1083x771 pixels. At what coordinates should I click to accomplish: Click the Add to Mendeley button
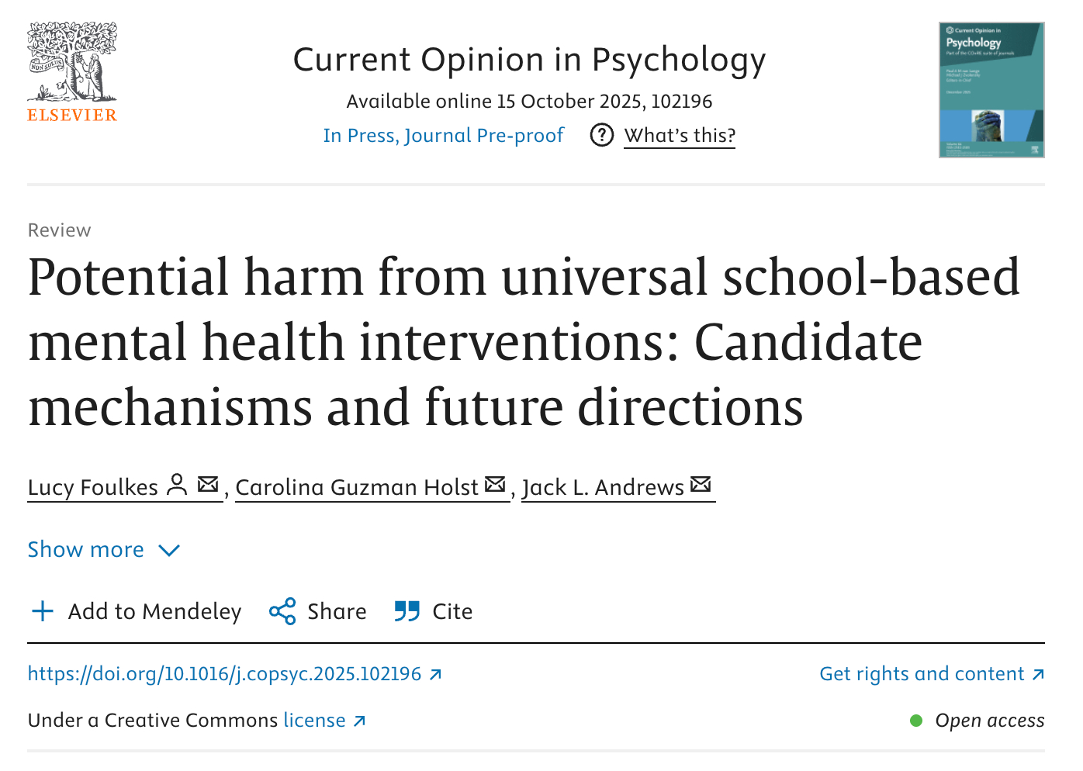(154, 611)
